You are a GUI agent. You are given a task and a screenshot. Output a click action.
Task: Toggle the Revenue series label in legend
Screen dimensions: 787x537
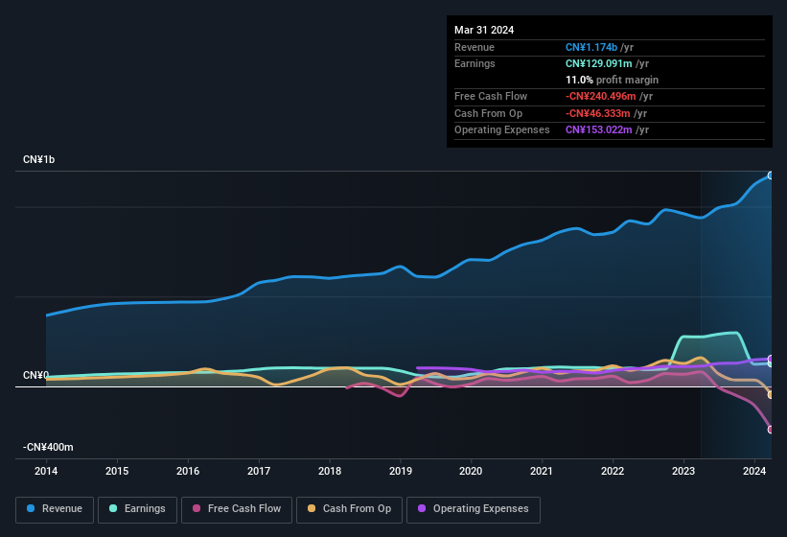point(61,509)
